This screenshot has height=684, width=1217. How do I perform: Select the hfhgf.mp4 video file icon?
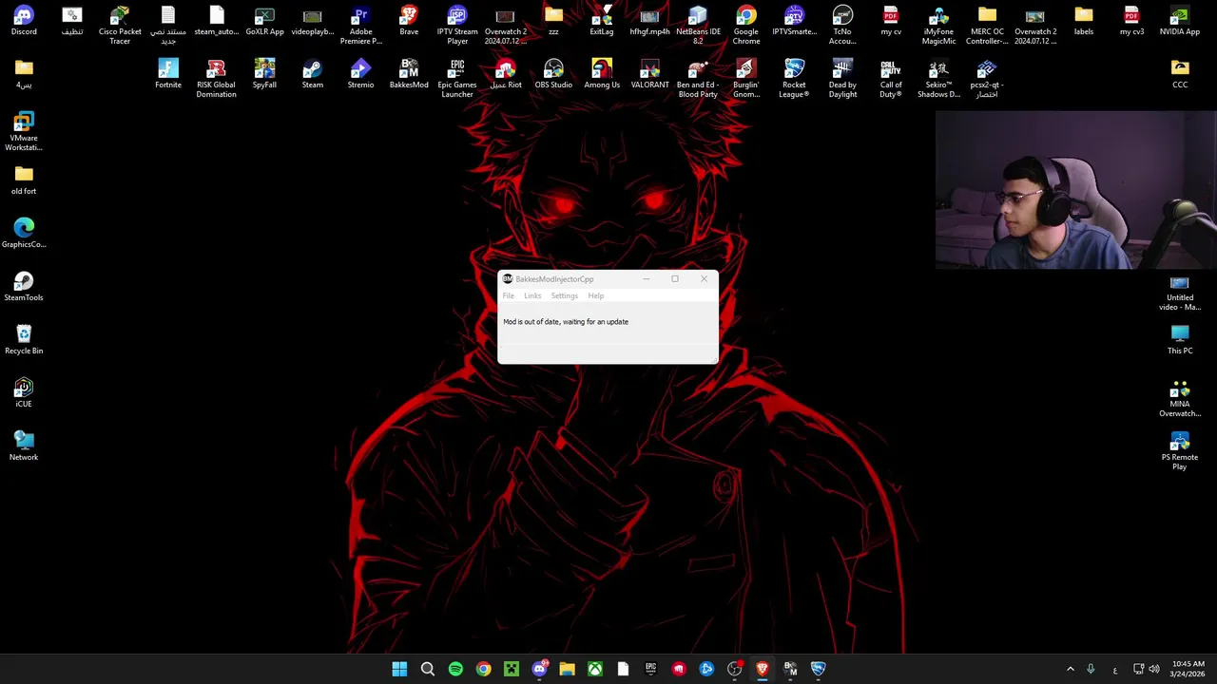point(649,21)
